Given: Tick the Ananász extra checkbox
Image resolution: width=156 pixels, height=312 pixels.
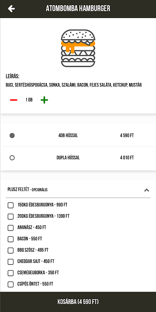Looking at the screenshot, I should coord(11,228).
